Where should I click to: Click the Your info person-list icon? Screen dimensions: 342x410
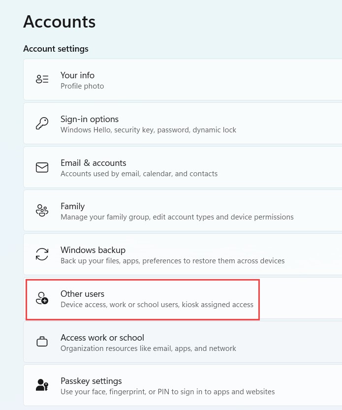click(42, 79)
